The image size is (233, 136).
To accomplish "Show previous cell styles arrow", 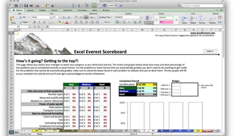I will coord(156,20).
